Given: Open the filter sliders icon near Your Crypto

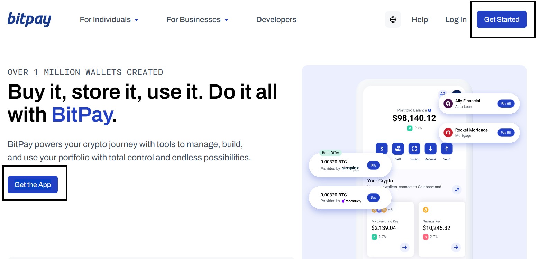Looking at the screenshot, I should [x=457, y=189].
